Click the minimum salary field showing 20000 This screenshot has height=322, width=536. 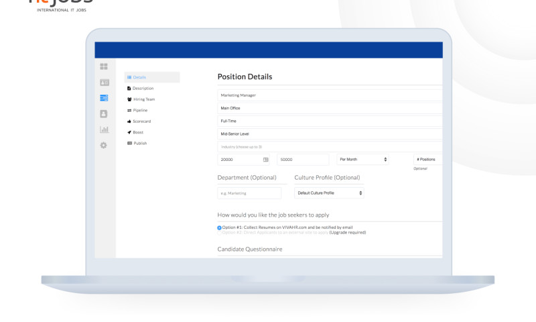pyautogui.click(x=243, y=160)
